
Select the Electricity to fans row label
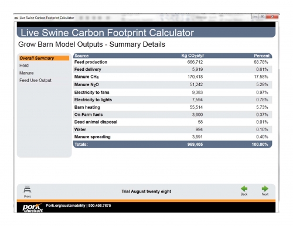[91, 93]
